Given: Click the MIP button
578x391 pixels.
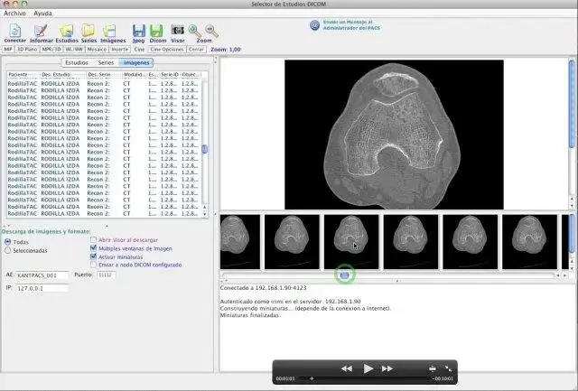Looking at the screenshot, I should [8, 50].
